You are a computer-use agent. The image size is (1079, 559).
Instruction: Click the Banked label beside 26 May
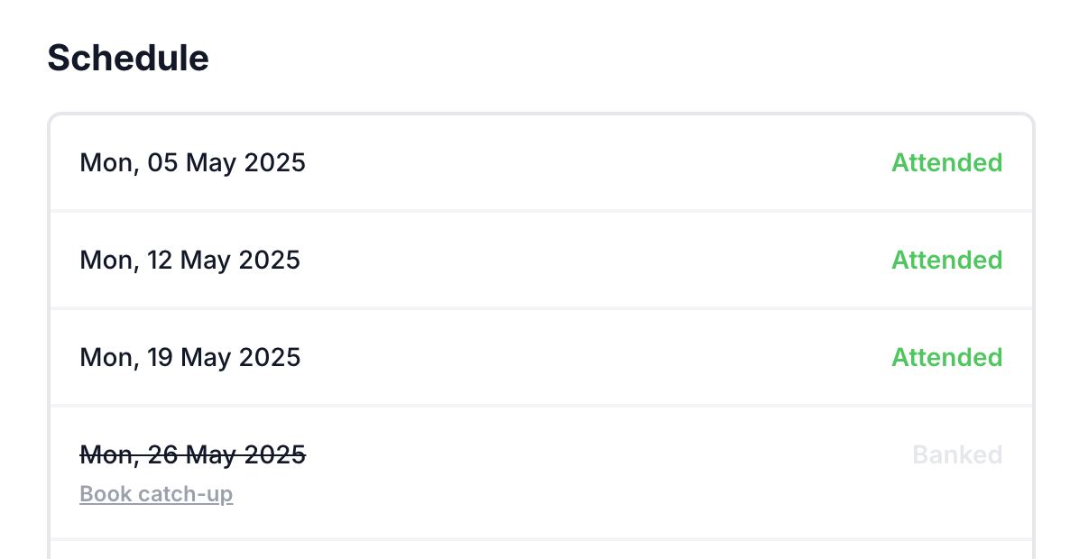957,455
